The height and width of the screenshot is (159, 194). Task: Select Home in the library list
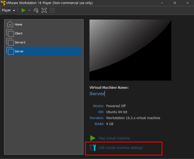43,24
